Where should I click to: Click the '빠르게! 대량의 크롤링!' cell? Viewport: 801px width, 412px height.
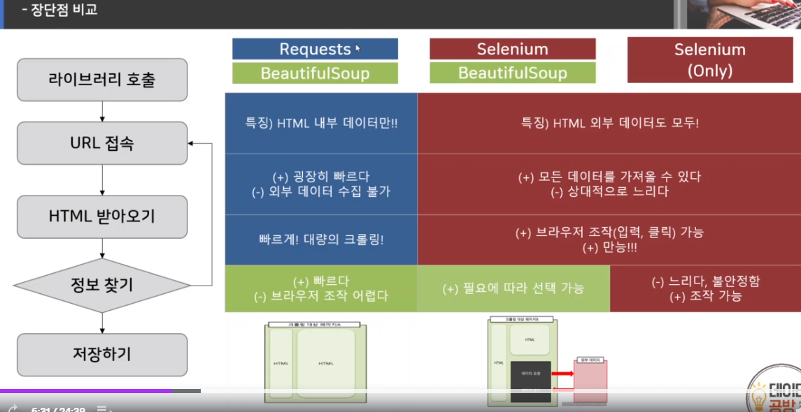[321, 240]
